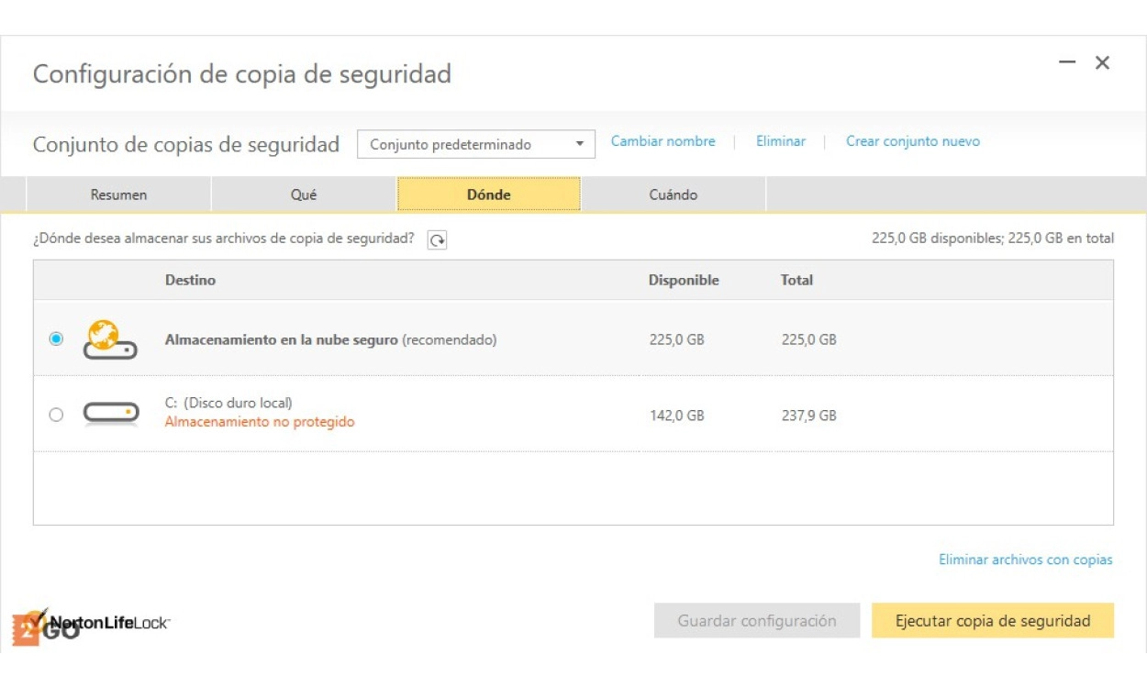Switch to the Qué tab
Viewport: 1147px width, 688px height.
tap(304, 195)
